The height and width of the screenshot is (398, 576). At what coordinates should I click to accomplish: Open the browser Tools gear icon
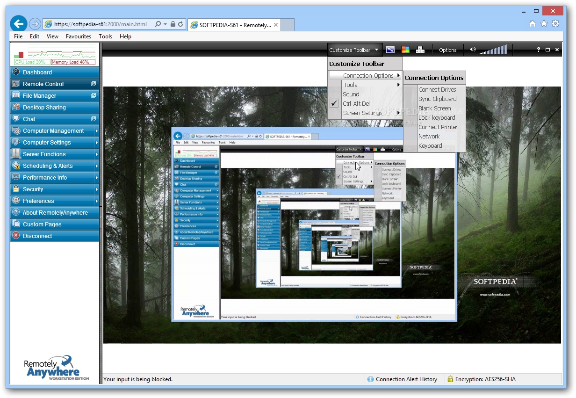(555, 24)
